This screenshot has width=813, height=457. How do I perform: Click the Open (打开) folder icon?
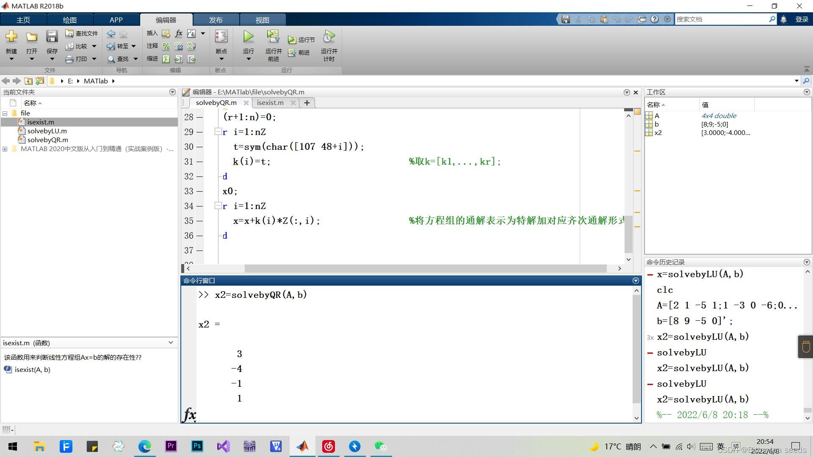31,37
